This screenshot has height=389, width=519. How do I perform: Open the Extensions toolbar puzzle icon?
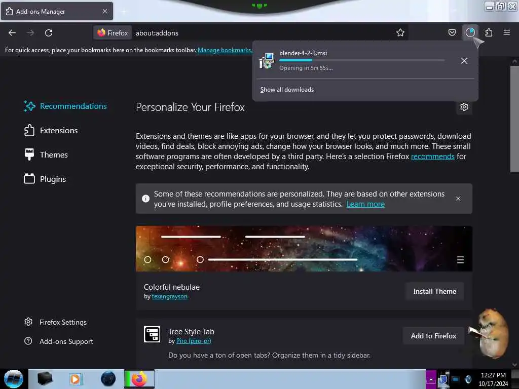click(489, 32)
